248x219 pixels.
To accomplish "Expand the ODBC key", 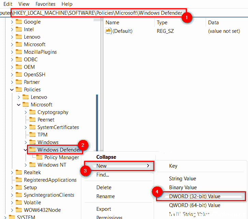I will [12, 60].
